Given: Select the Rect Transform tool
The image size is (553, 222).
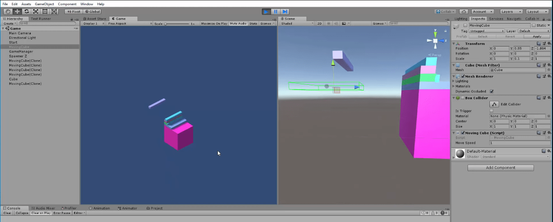Looking at the screenshot, I should (45, 12).
